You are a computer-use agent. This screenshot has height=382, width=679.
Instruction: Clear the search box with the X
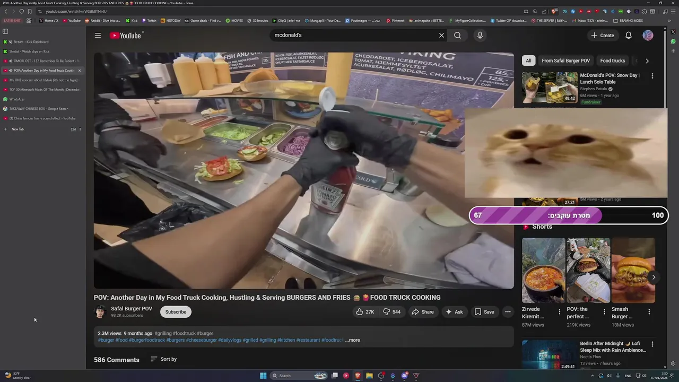[441, 35]
